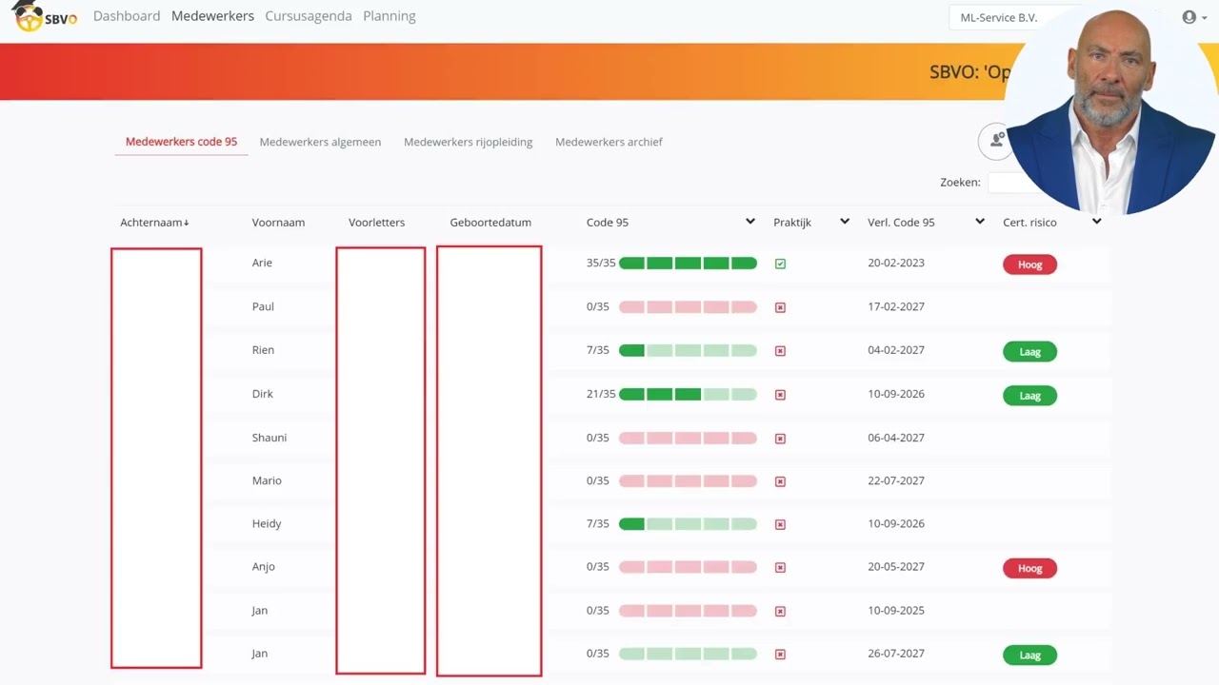Toggle Praktijk cross in Heidy's row
Image resolution: width=1219 pixels, height=685 pixels.
(780, 524)
